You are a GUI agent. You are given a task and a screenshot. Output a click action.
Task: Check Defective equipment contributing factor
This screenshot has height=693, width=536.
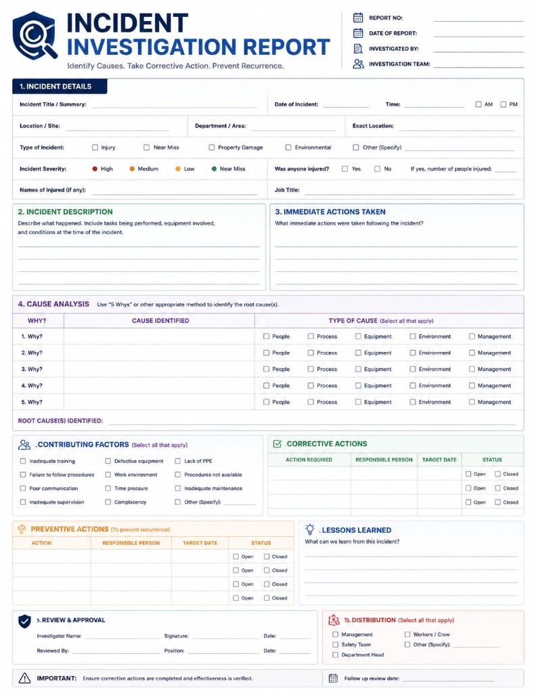click(x=108, y=461)
